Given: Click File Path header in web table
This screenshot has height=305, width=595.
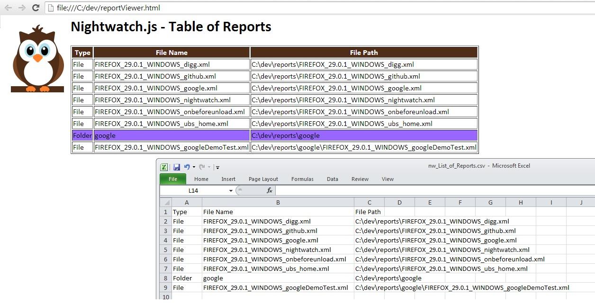Looking at the screenshot, I should pyautogui.click(x=364, y=53).
